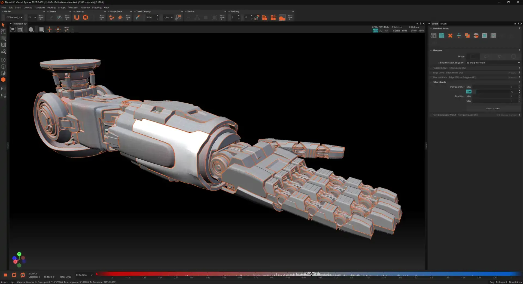Open the 2K map resolution dropdown
The image size is (523, 284).
[x=32, y=17]
